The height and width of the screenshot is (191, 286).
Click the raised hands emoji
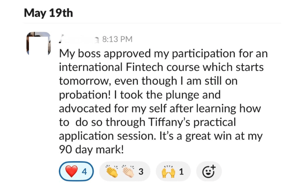(x=168, y=171)
